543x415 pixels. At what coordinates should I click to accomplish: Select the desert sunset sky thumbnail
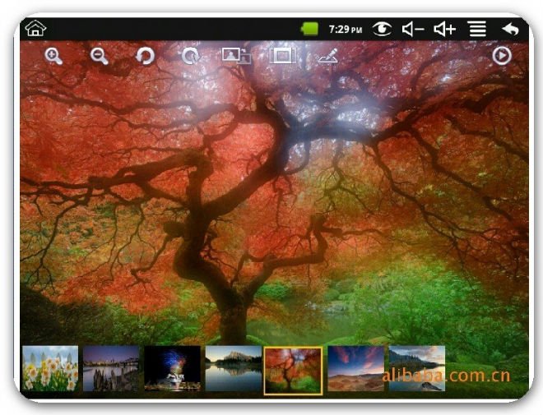click(x=355, y=368)
